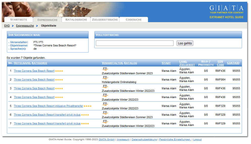Open Three Corners Sea Beach Resort in row 1
The image size is (251, 144).
[x=34, y=71]
